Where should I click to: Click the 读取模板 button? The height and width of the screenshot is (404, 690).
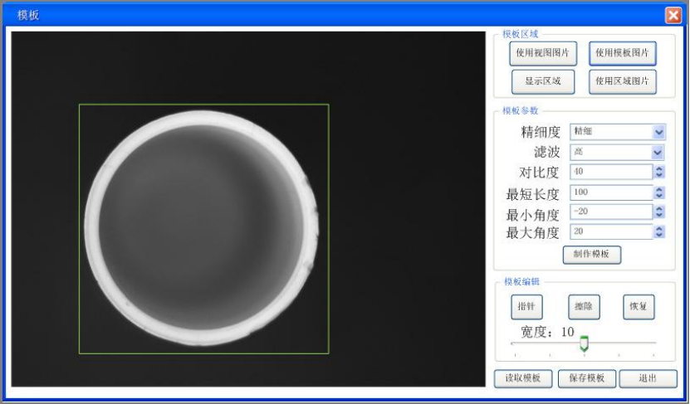pyautogui.click(x=523, y=378)
